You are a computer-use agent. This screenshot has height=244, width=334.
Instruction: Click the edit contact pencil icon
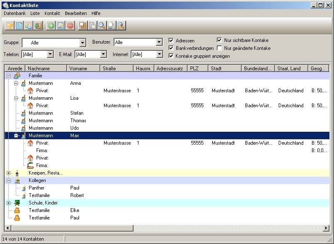point(61,26)
